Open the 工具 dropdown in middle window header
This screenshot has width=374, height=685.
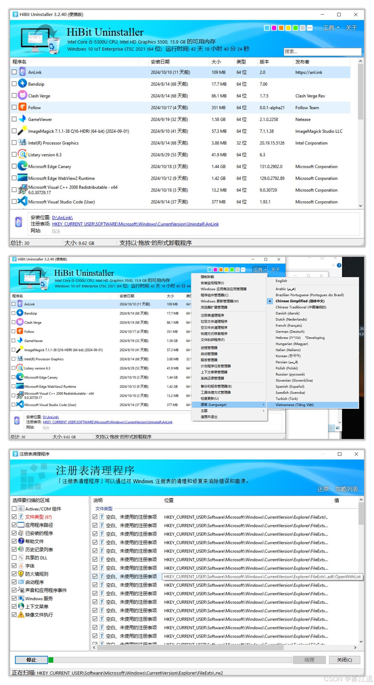coord(260,270)
